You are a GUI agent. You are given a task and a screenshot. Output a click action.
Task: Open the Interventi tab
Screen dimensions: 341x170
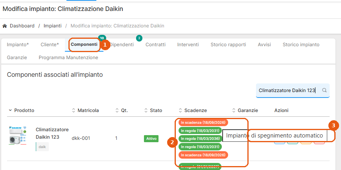tap(188, 45)
